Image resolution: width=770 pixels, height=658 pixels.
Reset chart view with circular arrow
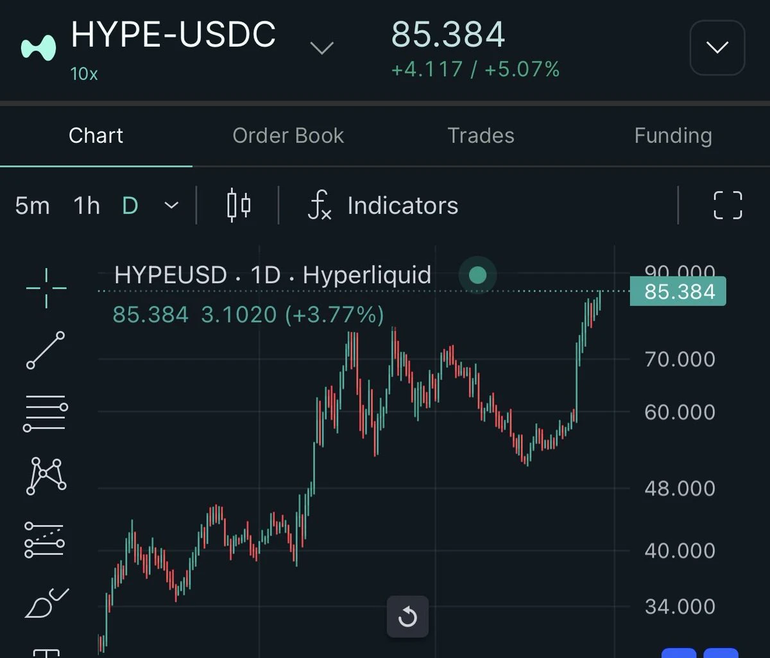click(x=407, y=617)
